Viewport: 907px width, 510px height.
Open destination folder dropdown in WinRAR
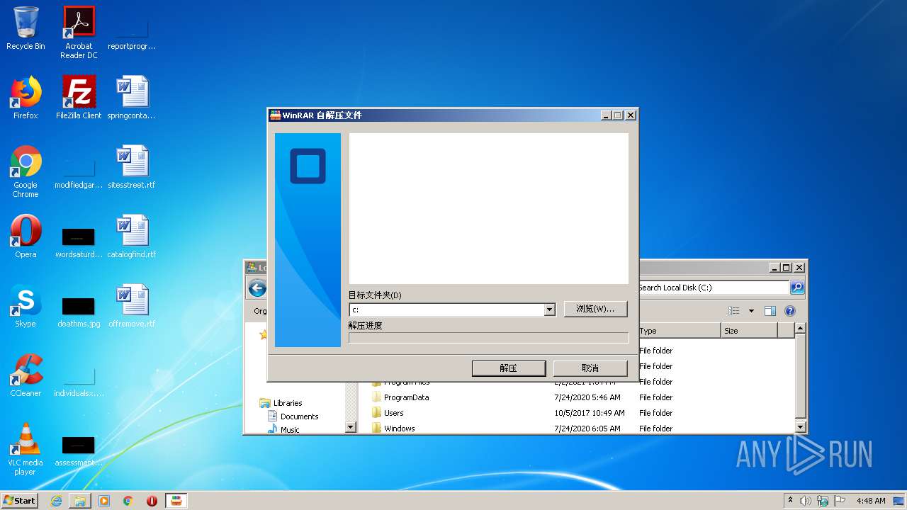coord(549,310)
